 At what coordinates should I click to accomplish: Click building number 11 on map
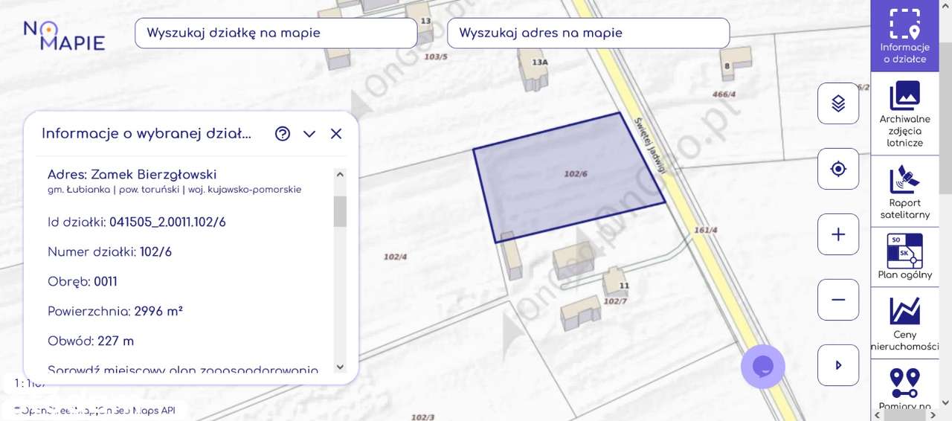tap(624, 286)
